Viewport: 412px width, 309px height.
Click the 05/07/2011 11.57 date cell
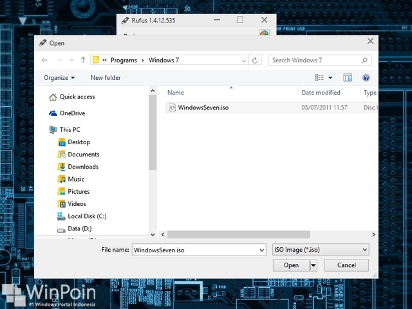[324, 108]
